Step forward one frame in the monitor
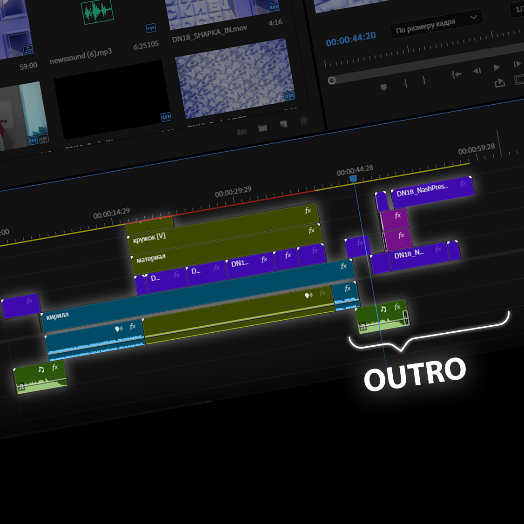This screenshot has height=524, width=524. click(x=517, y=64)
